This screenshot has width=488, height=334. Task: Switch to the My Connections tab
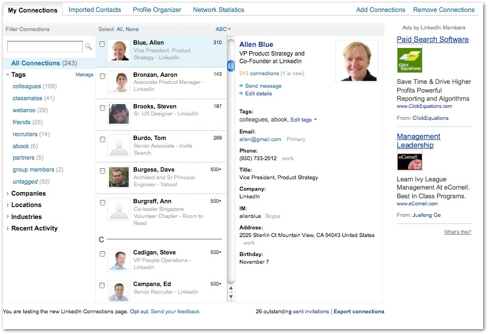[x=33, y=10]
